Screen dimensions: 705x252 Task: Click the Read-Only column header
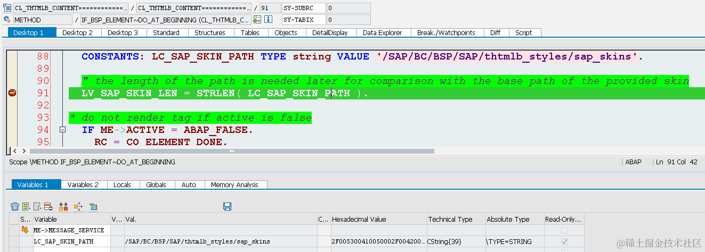(564, 219)
